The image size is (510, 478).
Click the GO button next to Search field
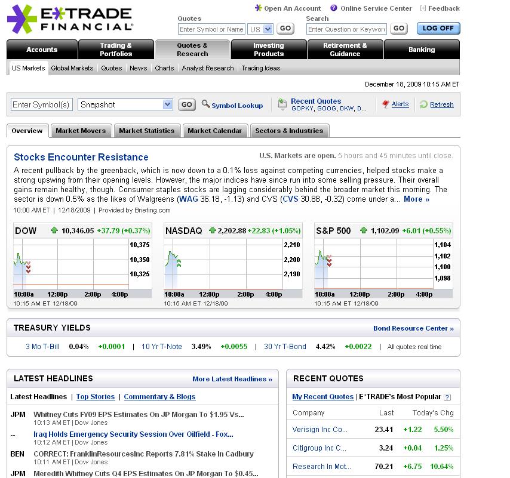(x=399, y=29)
